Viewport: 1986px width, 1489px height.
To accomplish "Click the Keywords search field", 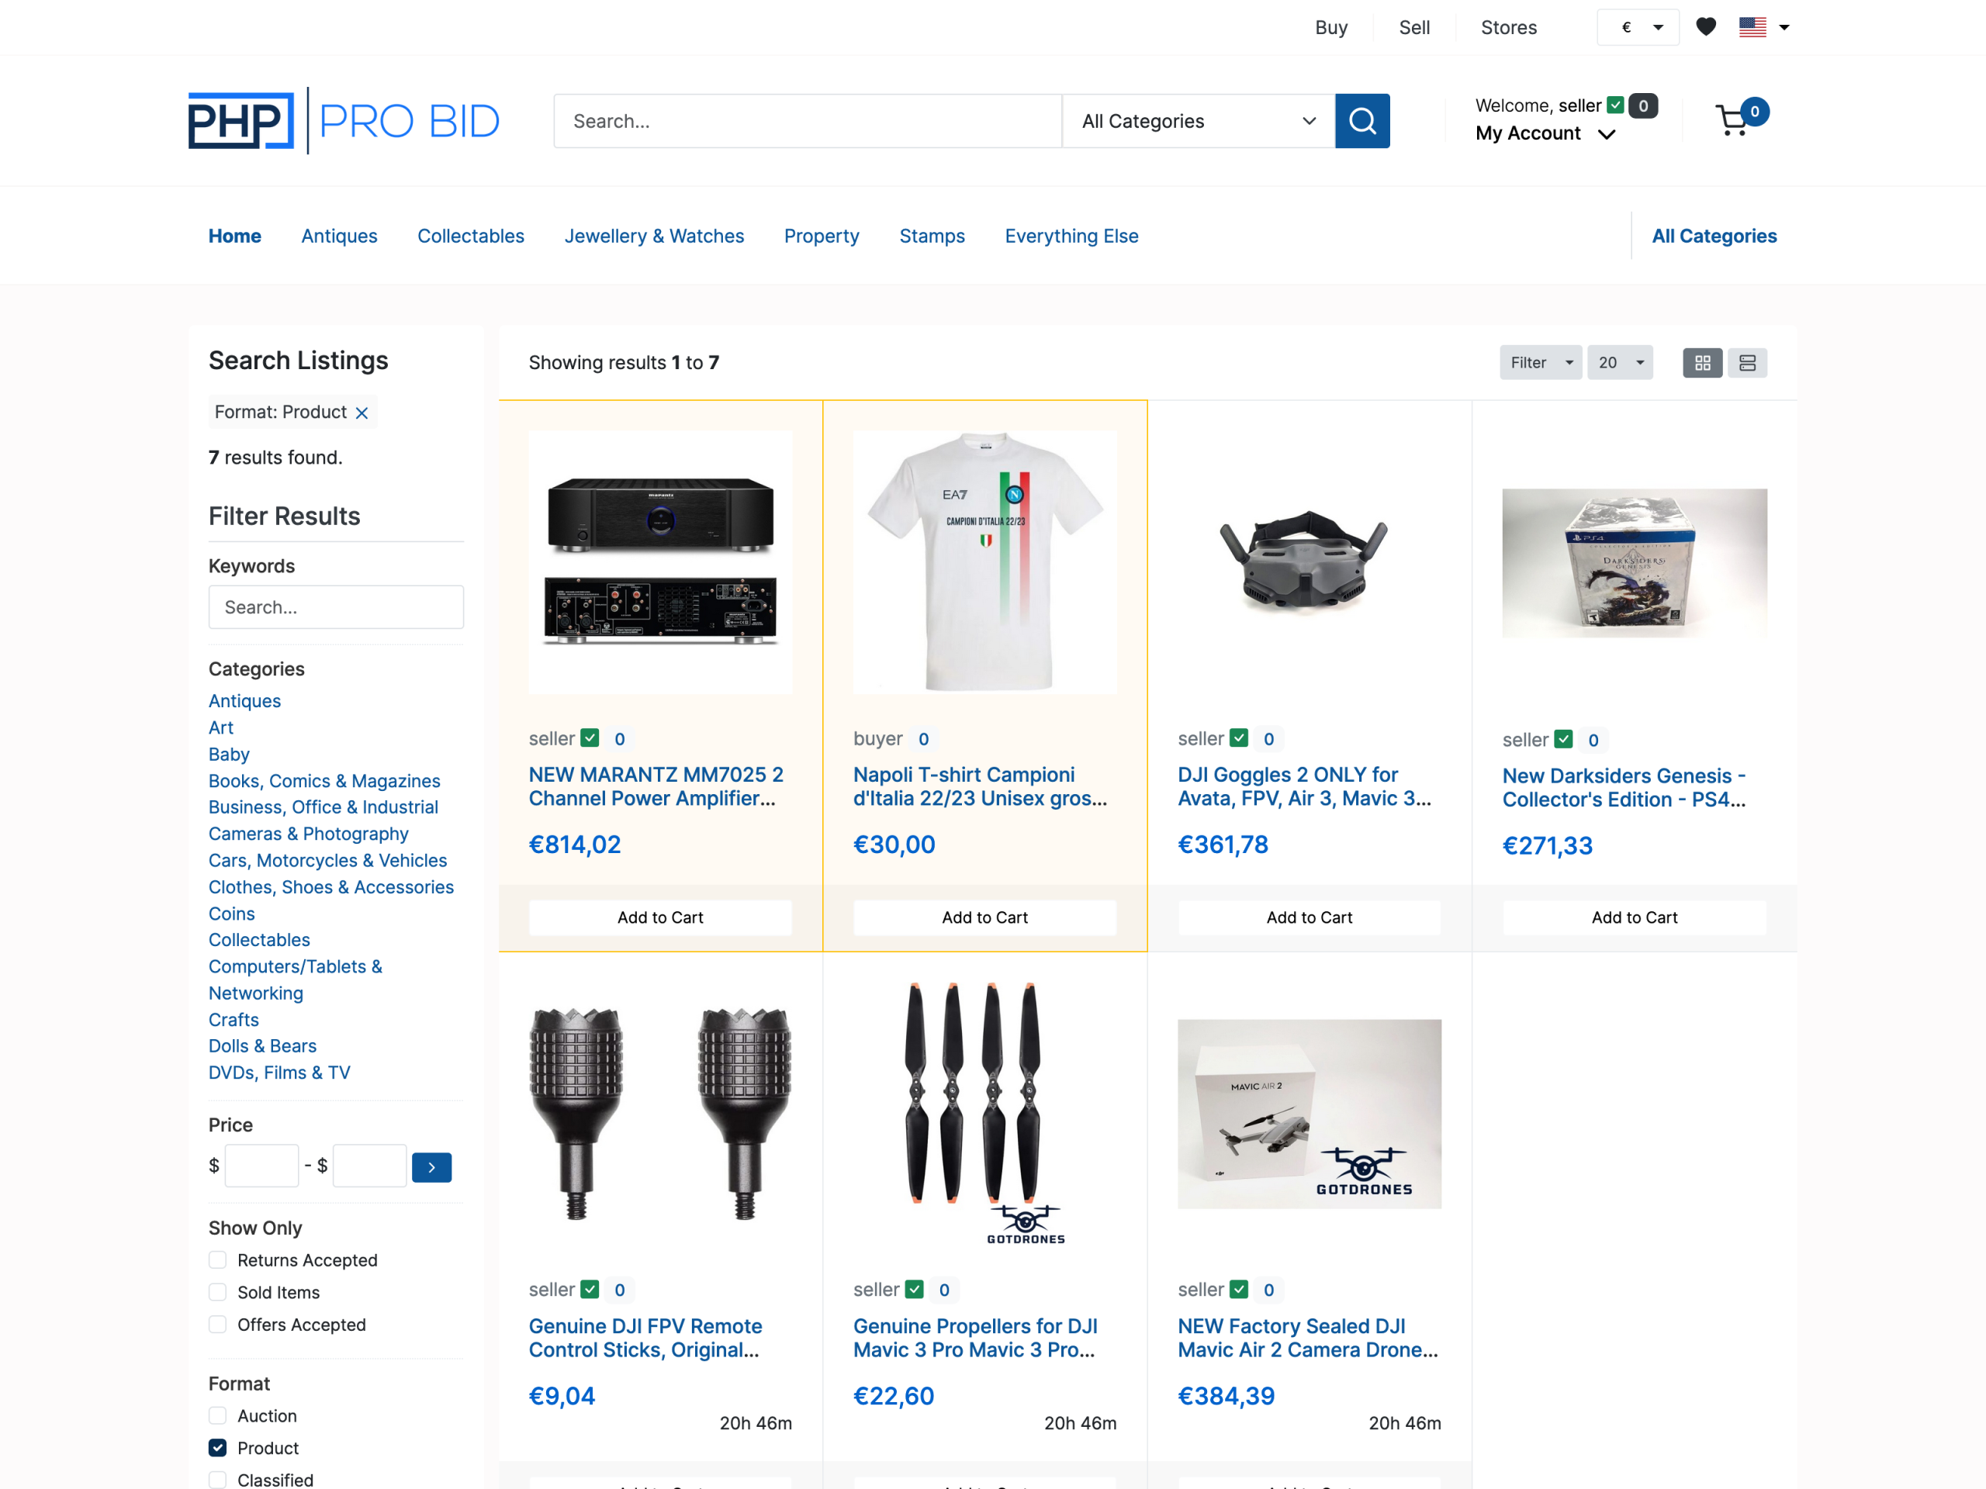I will (x=336, y=608).
